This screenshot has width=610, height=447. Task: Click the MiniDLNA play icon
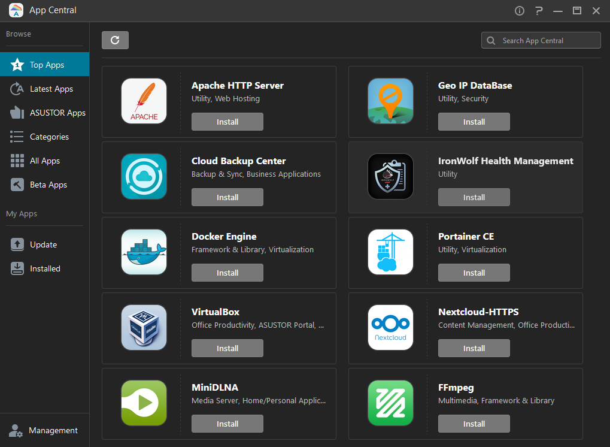(144, 403)
